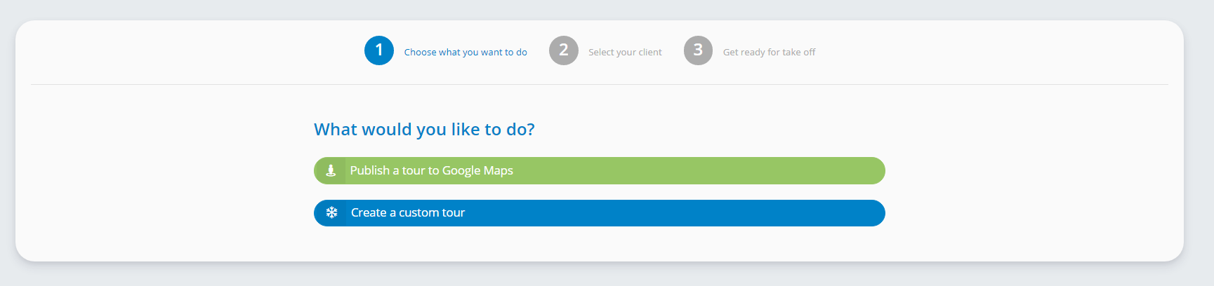Select the gray step 3 circle
The image size is (1214, 286).
[699, 50]
